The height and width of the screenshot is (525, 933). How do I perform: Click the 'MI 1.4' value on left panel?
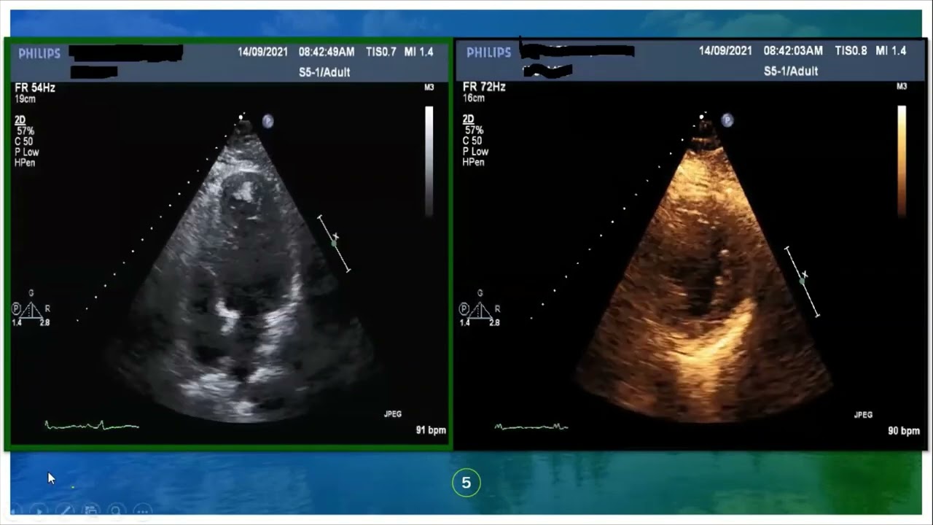419,52
